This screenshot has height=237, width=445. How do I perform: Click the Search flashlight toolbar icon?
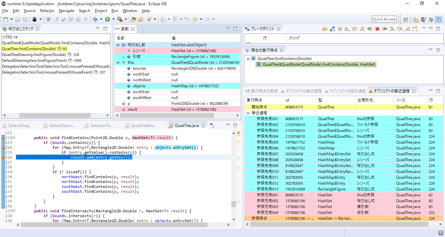click(149, 19)
